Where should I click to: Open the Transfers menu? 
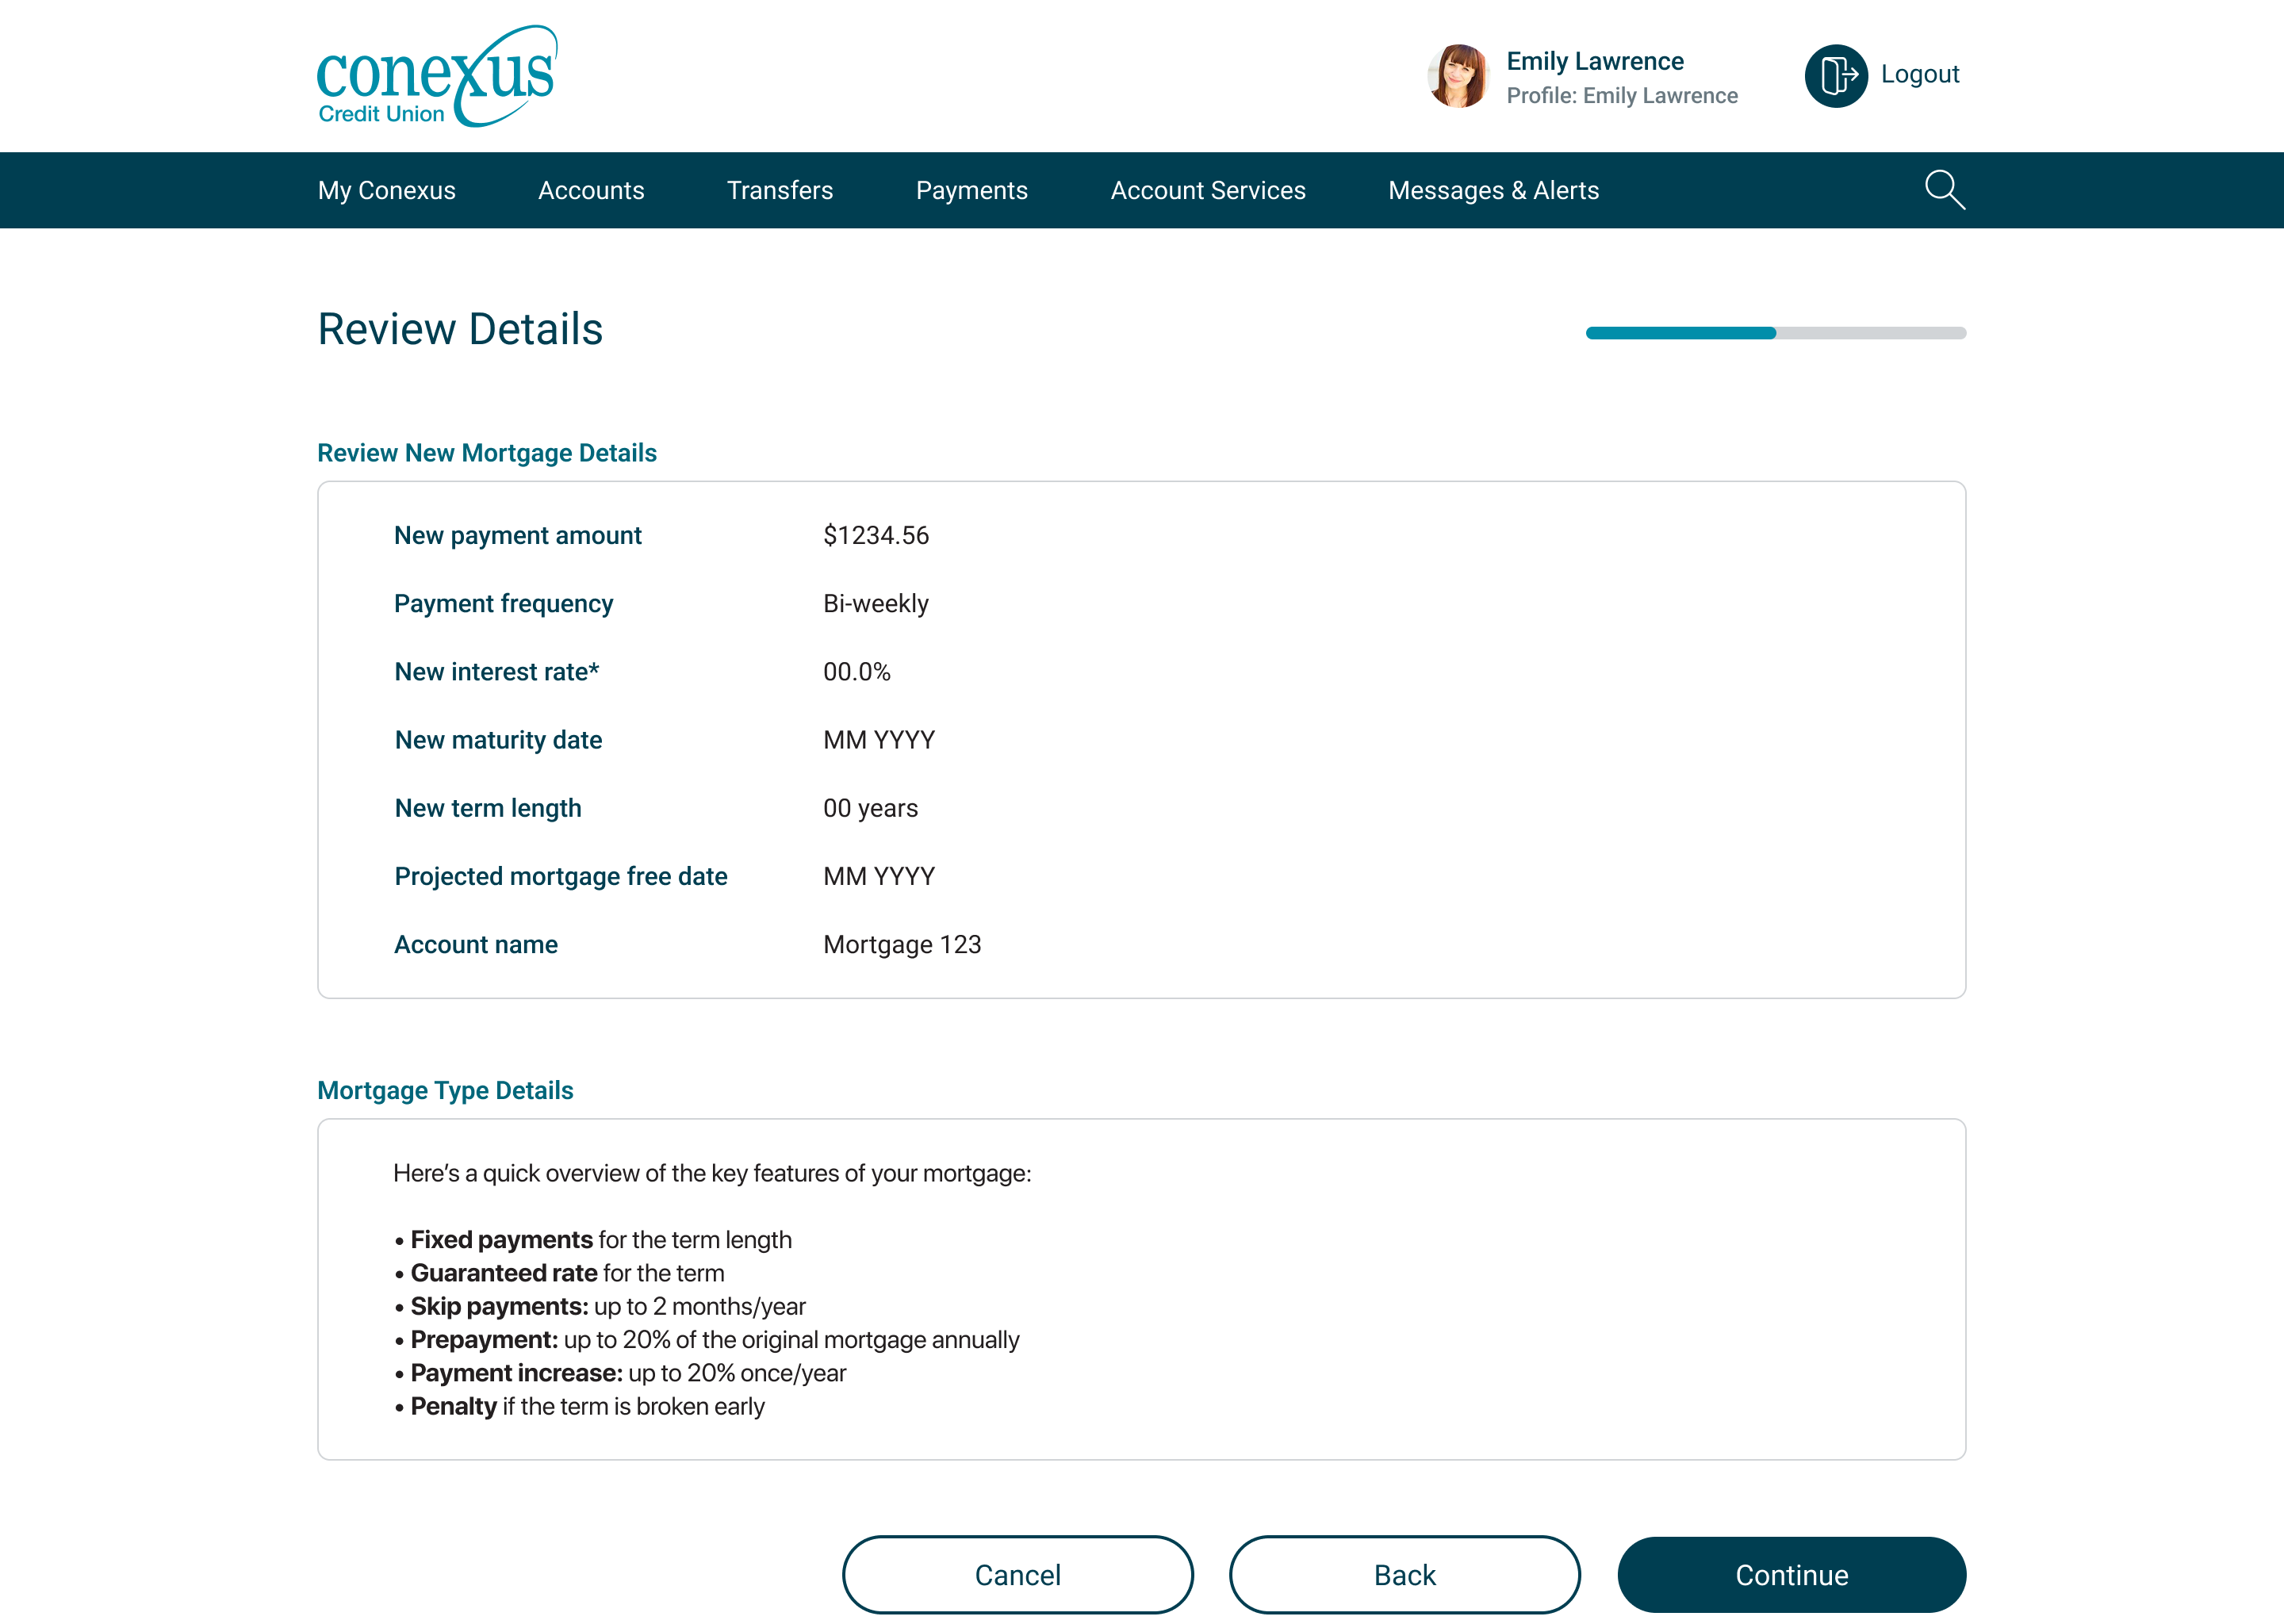coord(780,190)
